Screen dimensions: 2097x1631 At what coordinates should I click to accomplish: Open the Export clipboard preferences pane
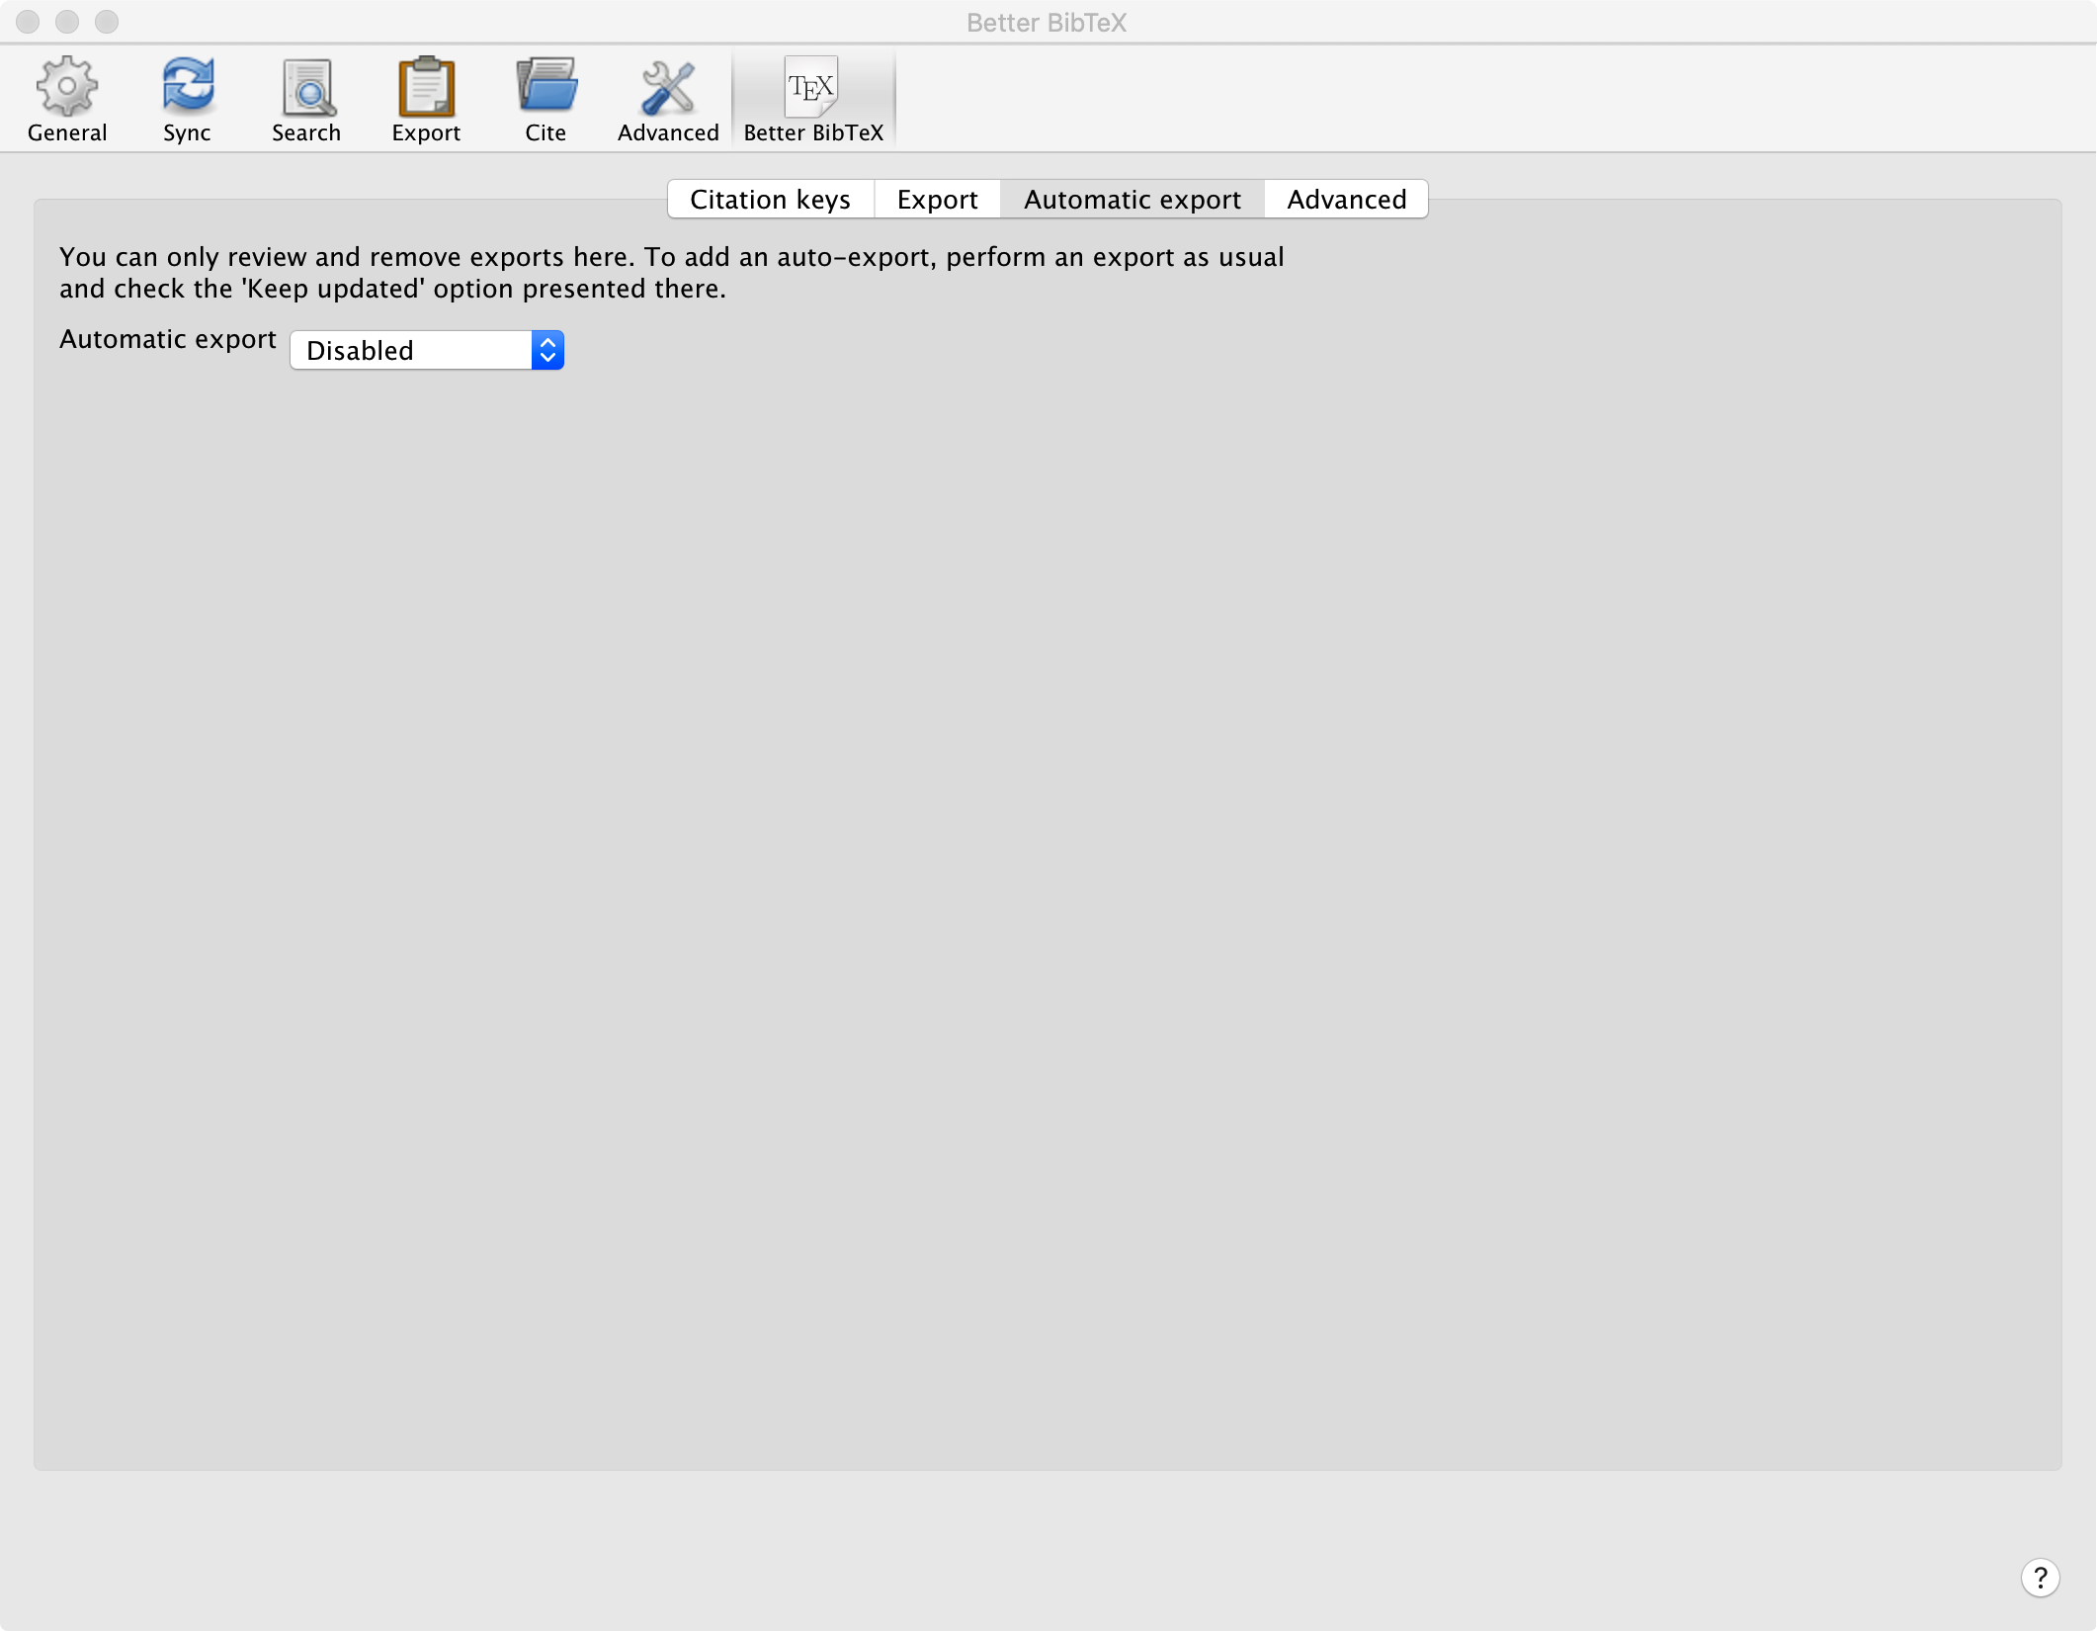point(426,99)
